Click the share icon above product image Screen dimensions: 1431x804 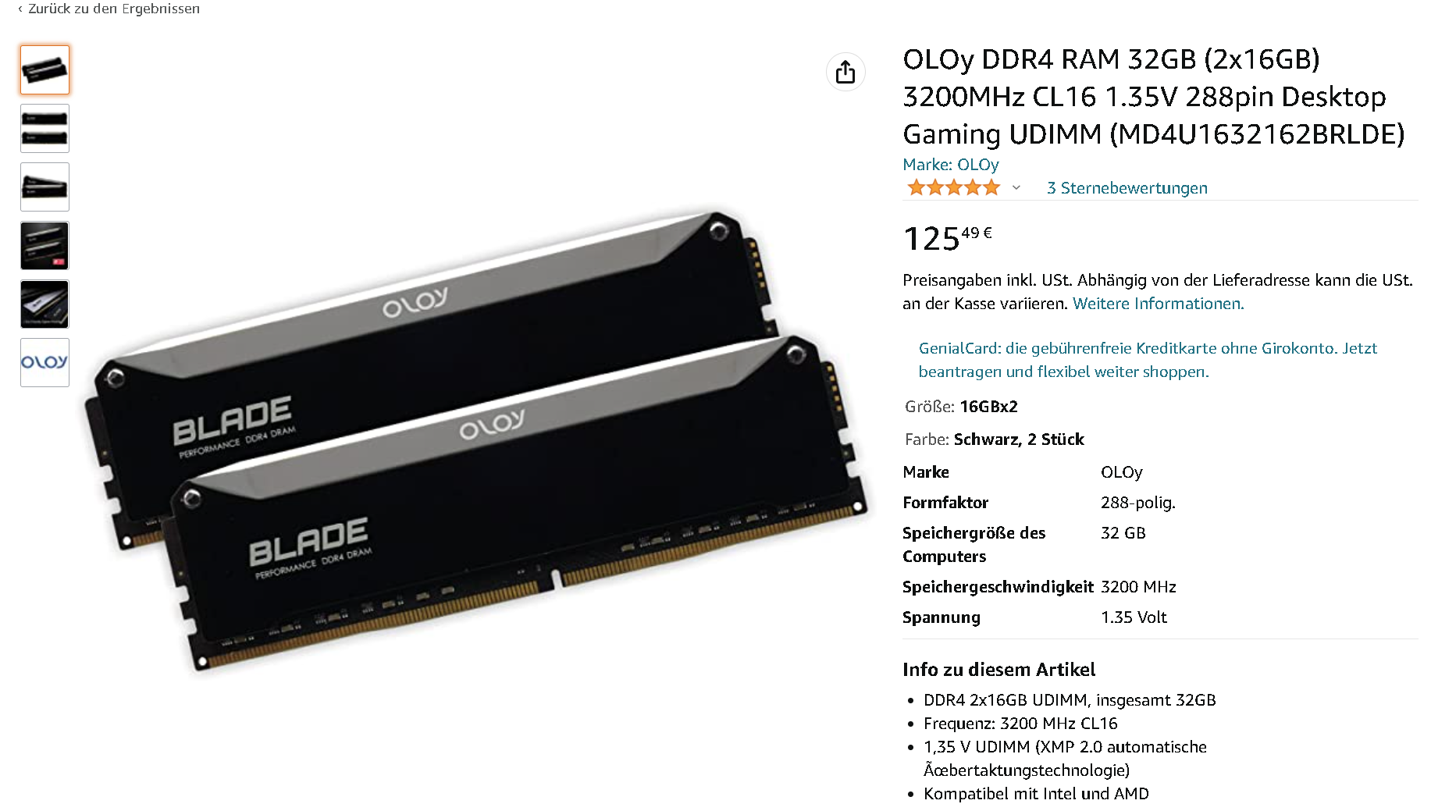pyautogui.click(x=845, y=73)
